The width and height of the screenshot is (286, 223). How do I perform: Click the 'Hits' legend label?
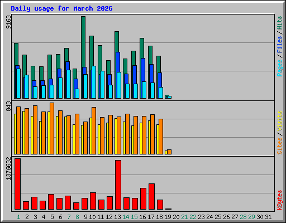coord(279,23)
